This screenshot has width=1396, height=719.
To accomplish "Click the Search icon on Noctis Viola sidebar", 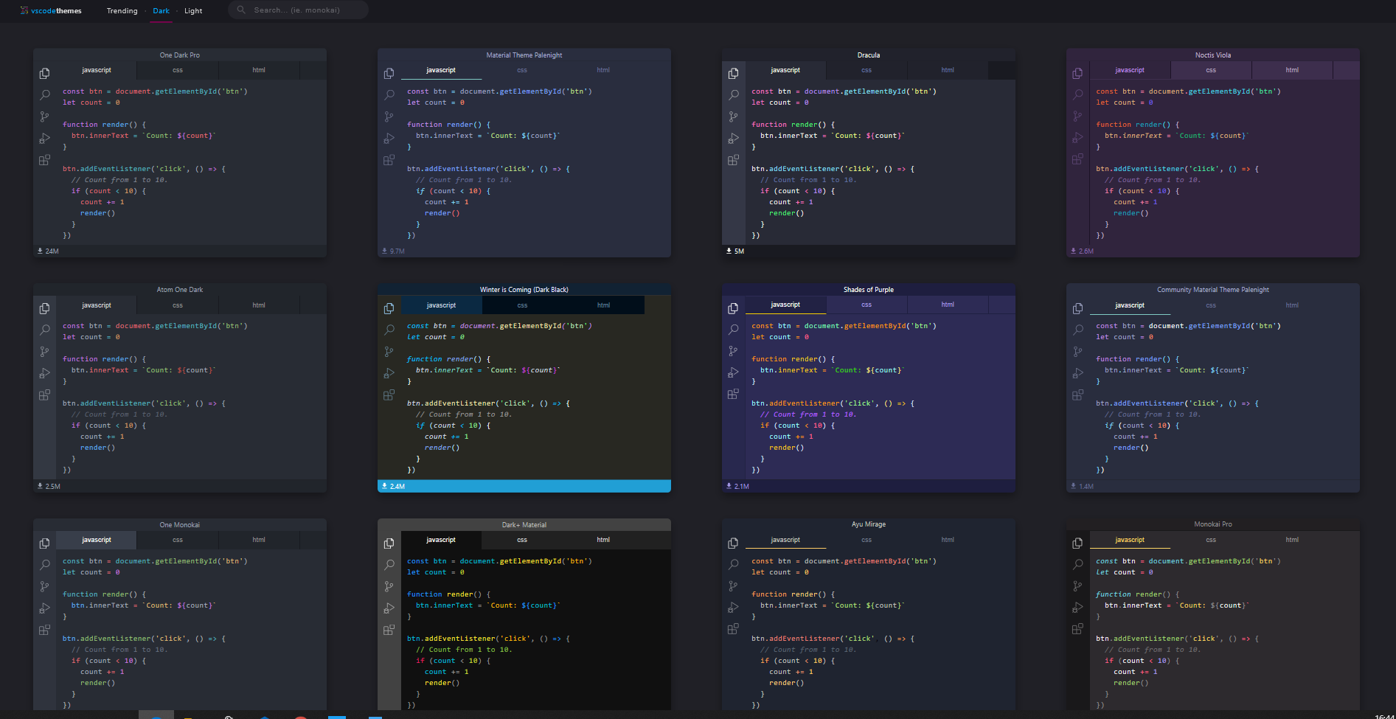I will click(1077, 94).
